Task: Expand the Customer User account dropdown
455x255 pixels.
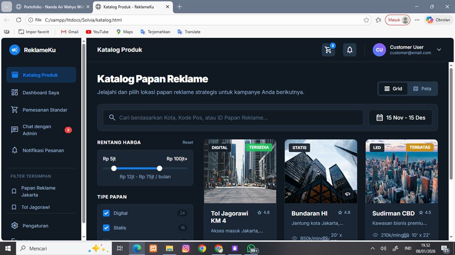Action: click(439, 50)
